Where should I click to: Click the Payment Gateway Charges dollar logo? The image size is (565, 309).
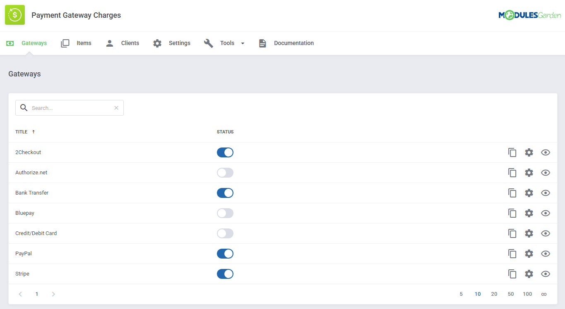click(14, 15)
